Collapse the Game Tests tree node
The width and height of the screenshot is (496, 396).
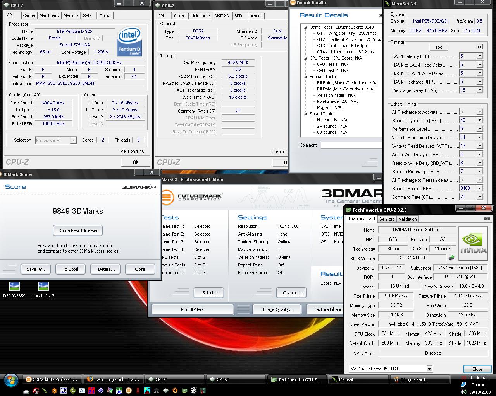click(305, 27)
